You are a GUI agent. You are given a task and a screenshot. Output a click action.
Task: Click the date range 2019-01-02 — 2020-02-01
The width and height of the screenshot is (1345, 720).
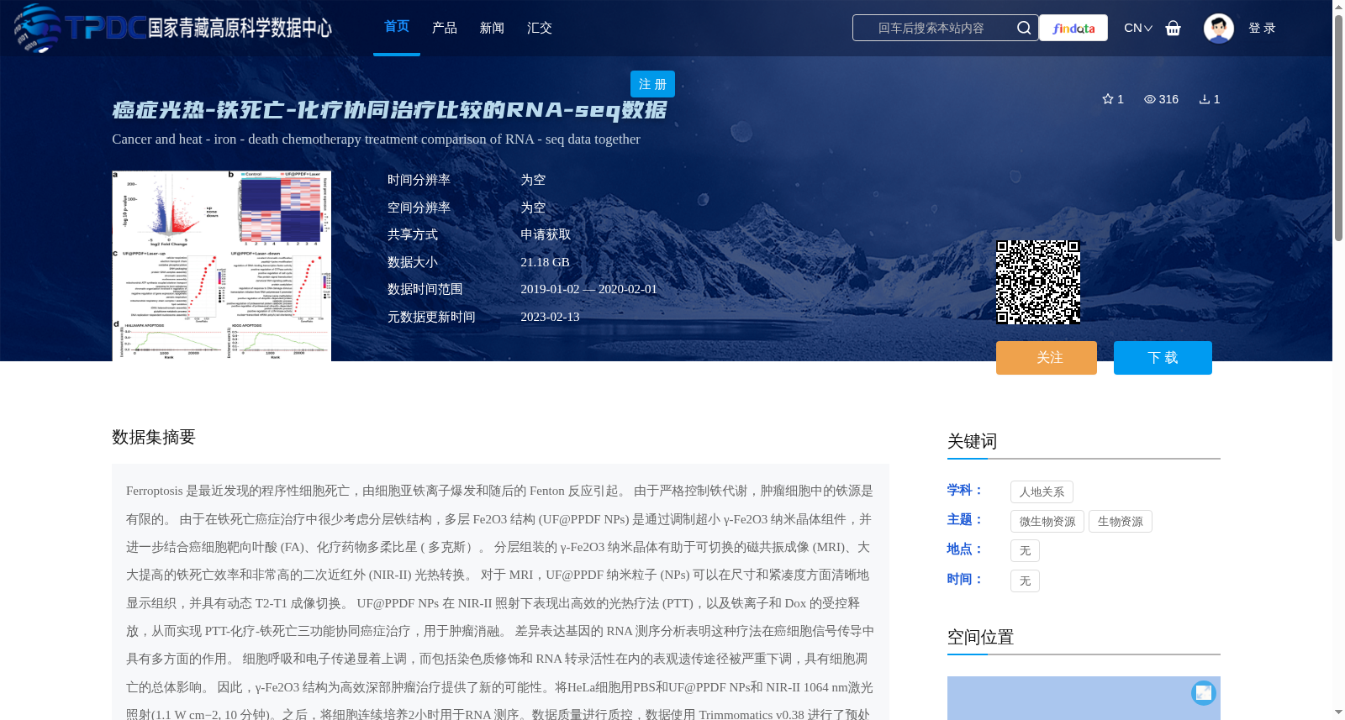tap(588, 289)
